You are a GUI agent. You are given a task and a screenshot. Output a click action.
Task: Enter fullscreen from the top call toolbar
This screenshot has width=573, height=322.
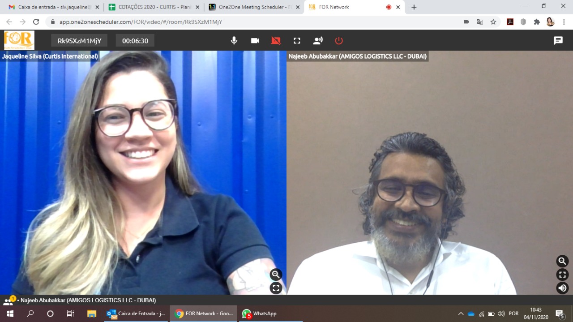click(x=297, y=41)
